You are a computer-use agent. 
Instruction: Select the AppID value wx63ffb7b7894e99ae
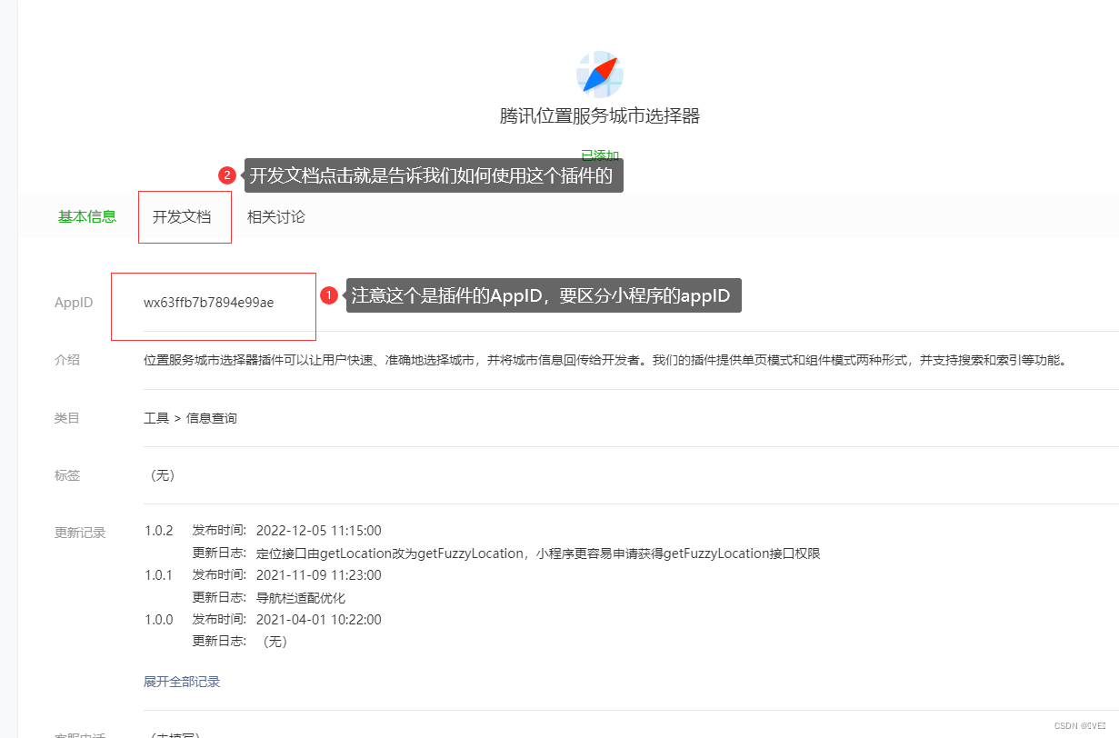[x=208, y=303]
